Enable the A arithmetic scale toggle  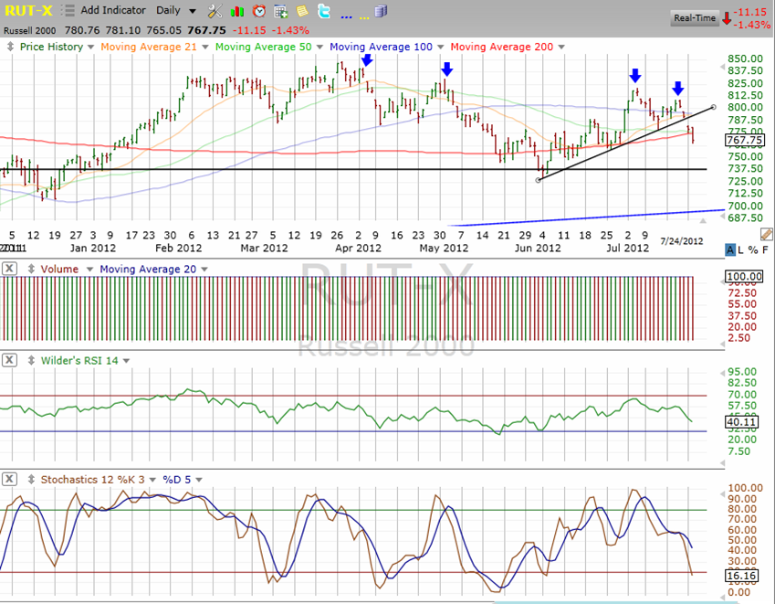(x=730, y=249)
